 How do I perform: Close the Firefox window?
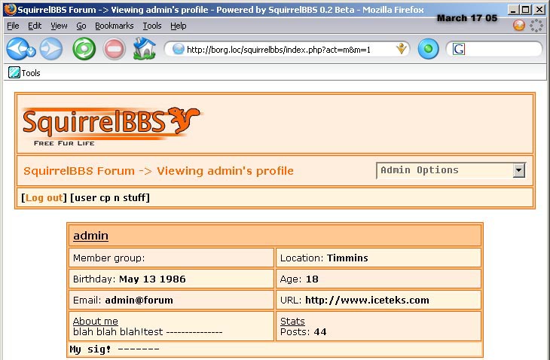539,10
